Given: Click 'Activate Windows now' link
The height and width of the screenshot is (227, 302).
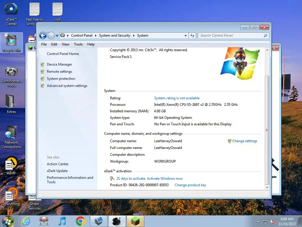Looking at the screenshot, I should point(165,179).
